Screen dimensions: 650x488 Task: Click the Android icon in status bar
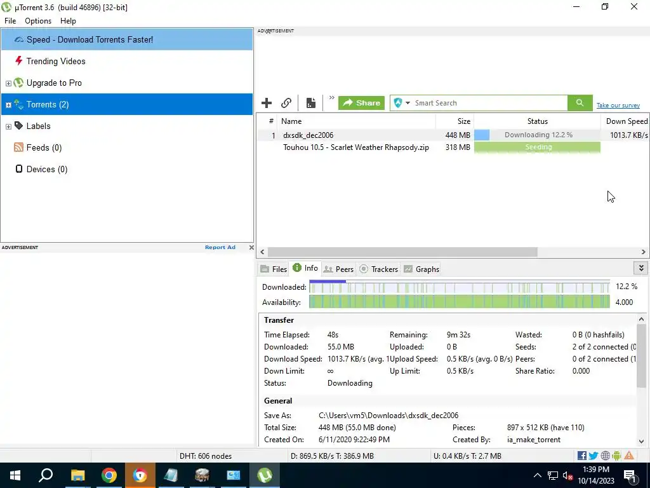(x=617, y=456)
